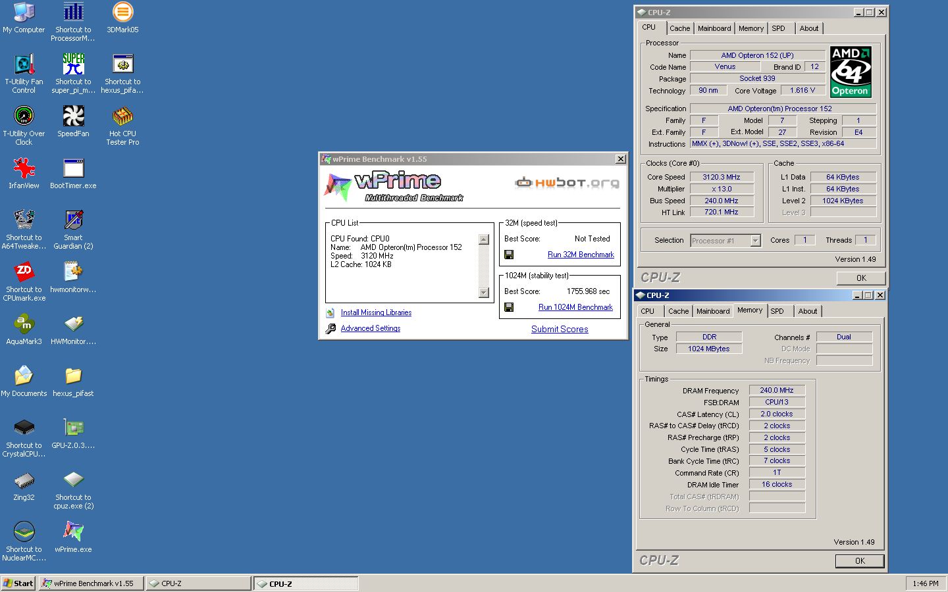
Task: Click CPU List scrollbar up arrow
Action: click(x=484, y=239)
